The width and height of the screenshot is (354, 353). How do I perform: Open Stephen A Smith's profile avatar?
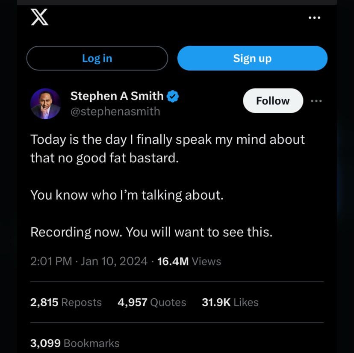click(x=45, y=104)
